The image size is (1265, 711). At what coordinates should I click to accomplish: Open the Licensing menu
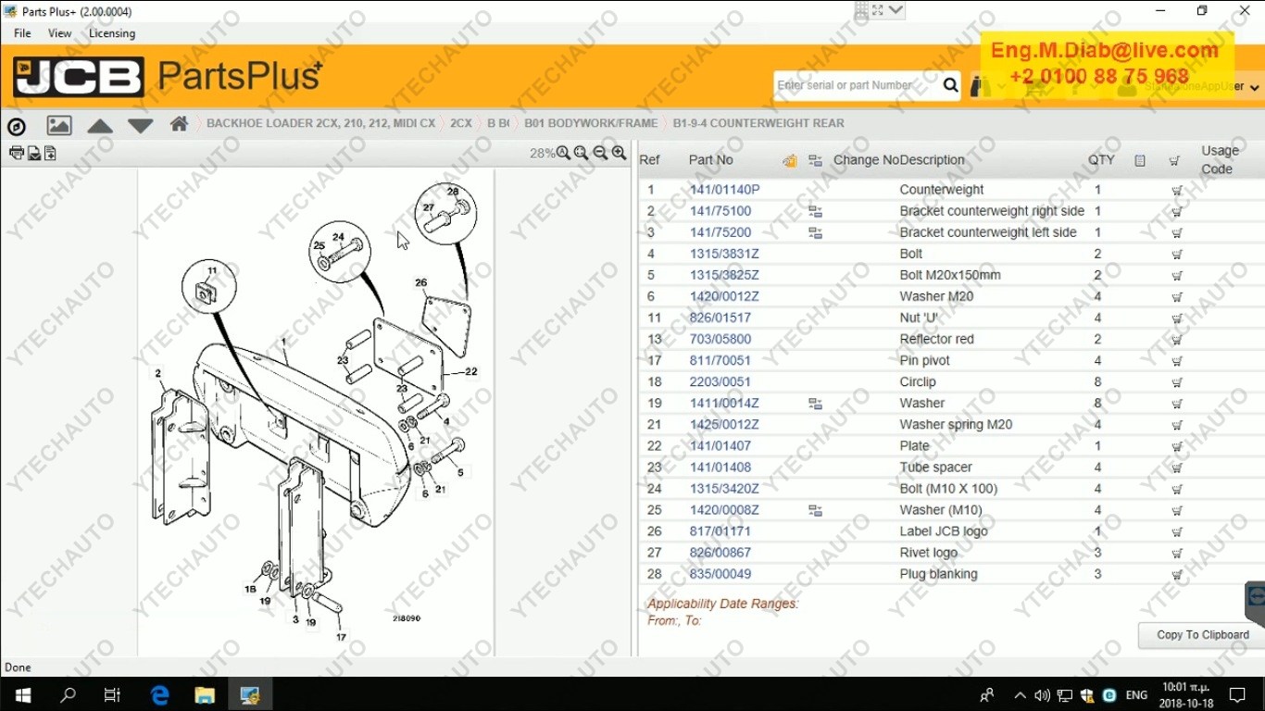pyautogui.click(x=112, y=33)
